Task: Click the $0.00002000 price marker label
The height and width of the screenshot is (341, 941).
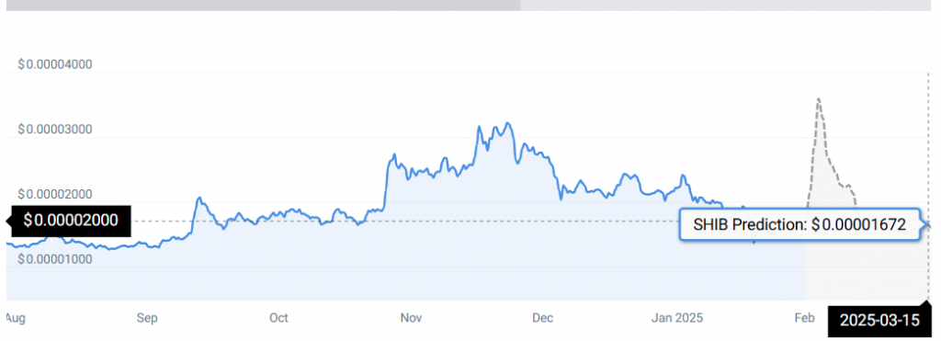Action: [x=70, y=221]
